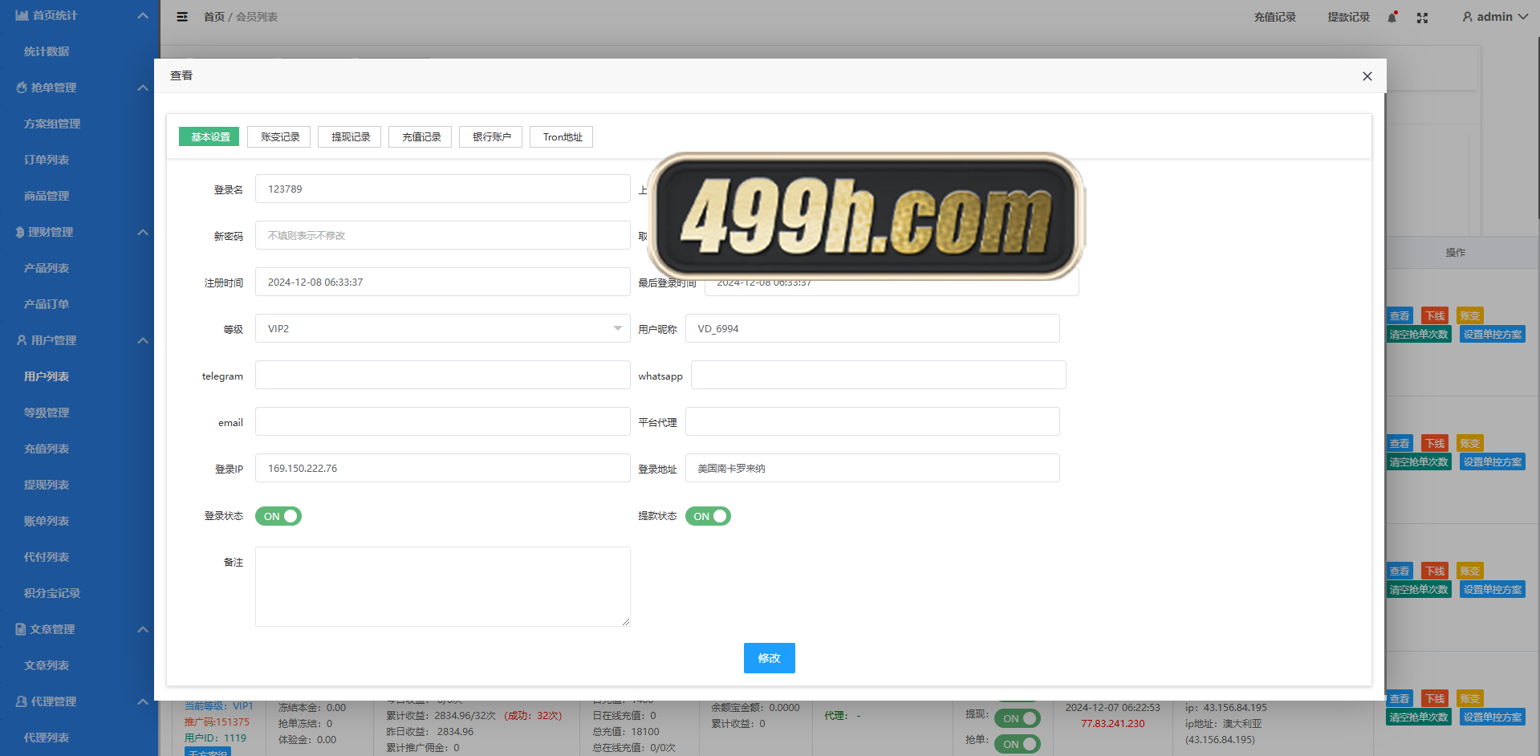Collapse the 代理管理 menu chevron

(x=143, y=701)
